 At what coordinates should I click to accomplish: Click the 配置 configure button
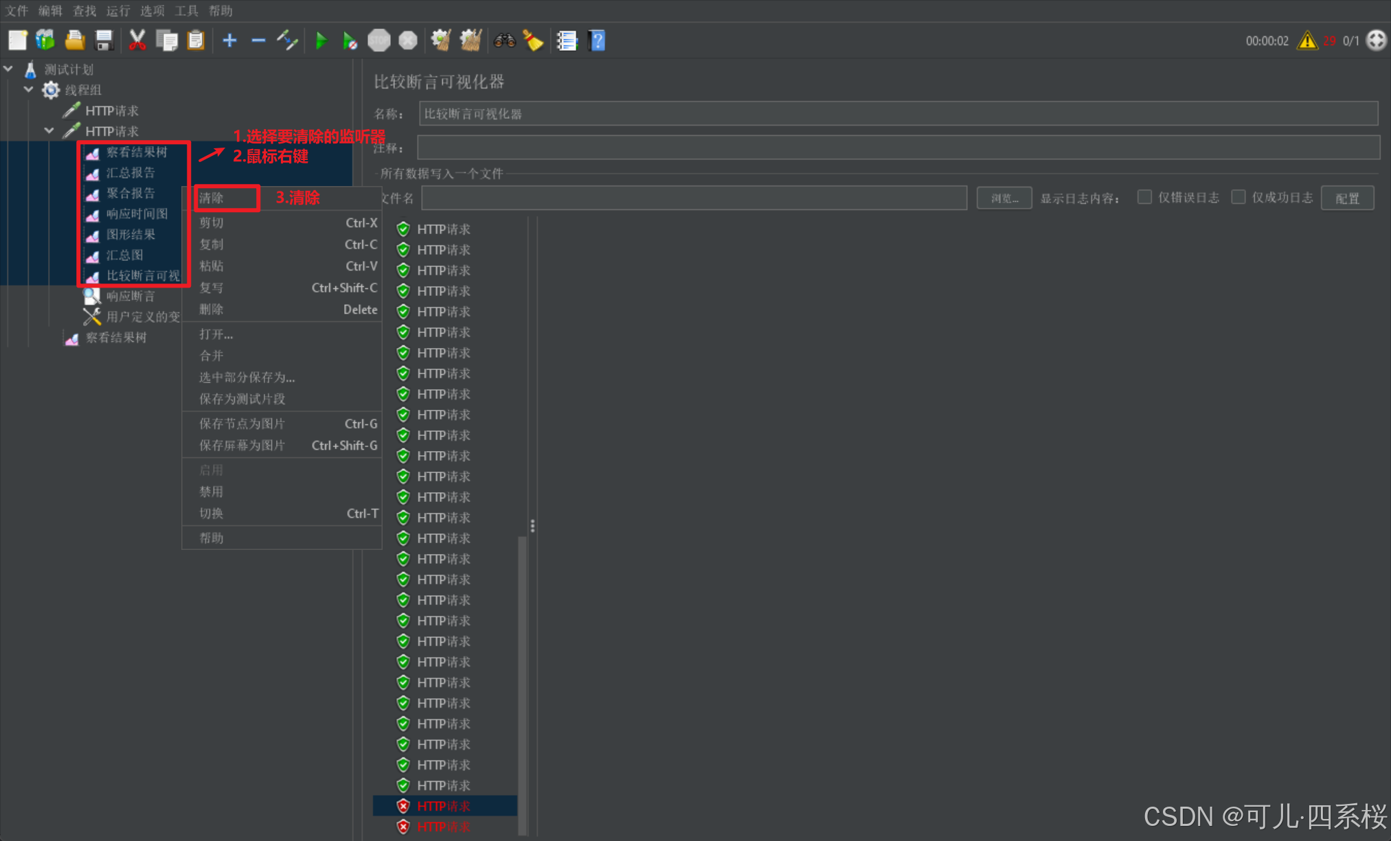point(1347,198)
